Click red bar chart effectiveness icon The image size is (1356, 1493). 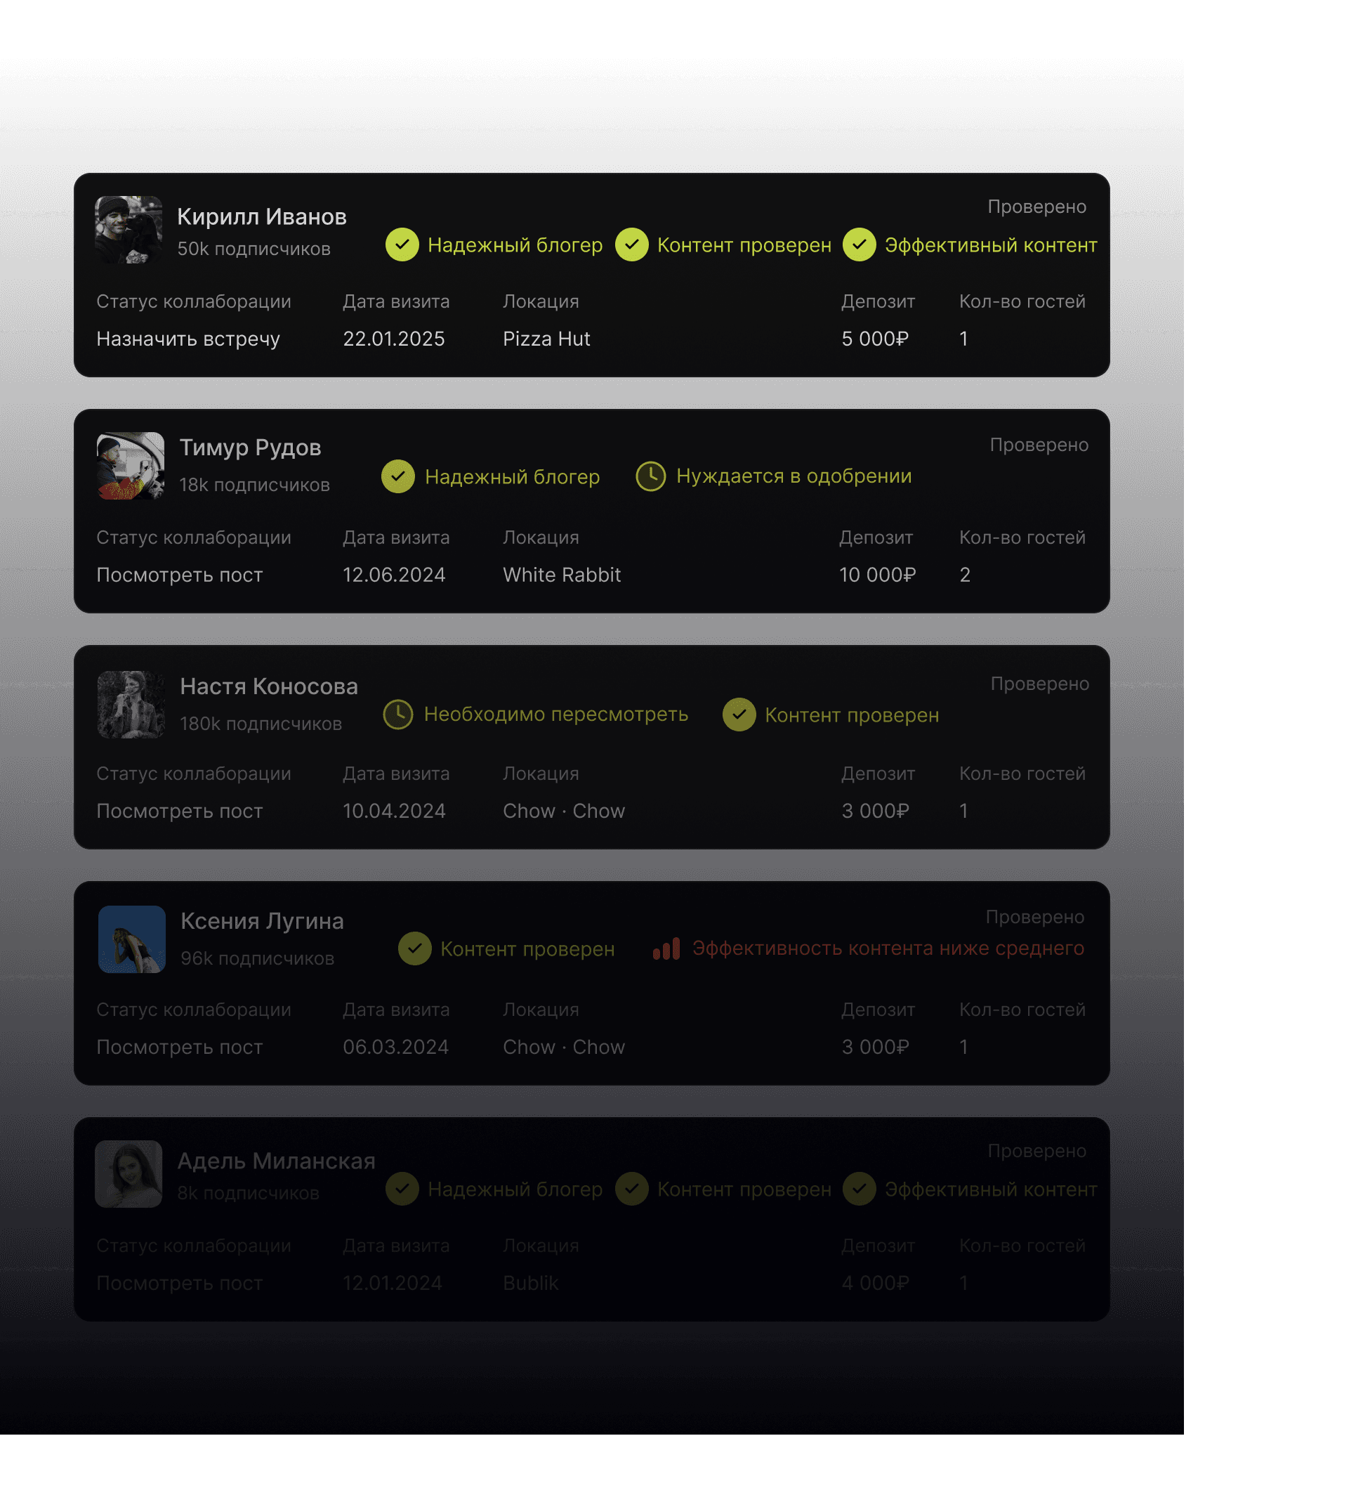click(x=666, y=948)
